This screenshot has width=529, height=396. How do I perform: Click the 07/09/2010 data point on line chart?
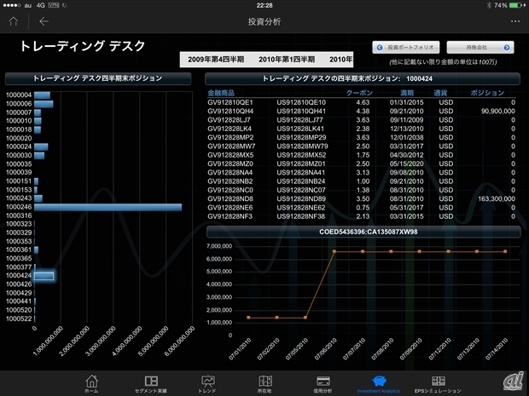pos(419,251)
